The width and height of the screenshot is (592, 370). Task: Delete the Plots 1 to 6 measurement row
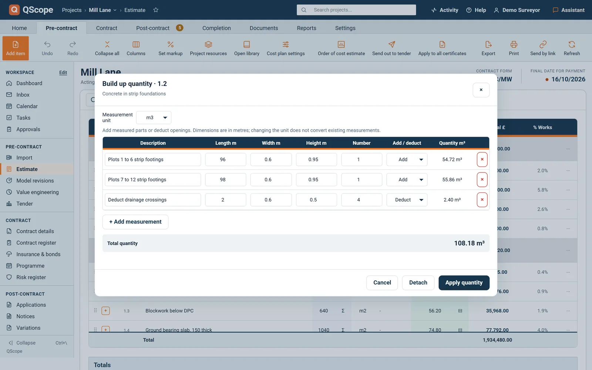[x=482, y=159]
